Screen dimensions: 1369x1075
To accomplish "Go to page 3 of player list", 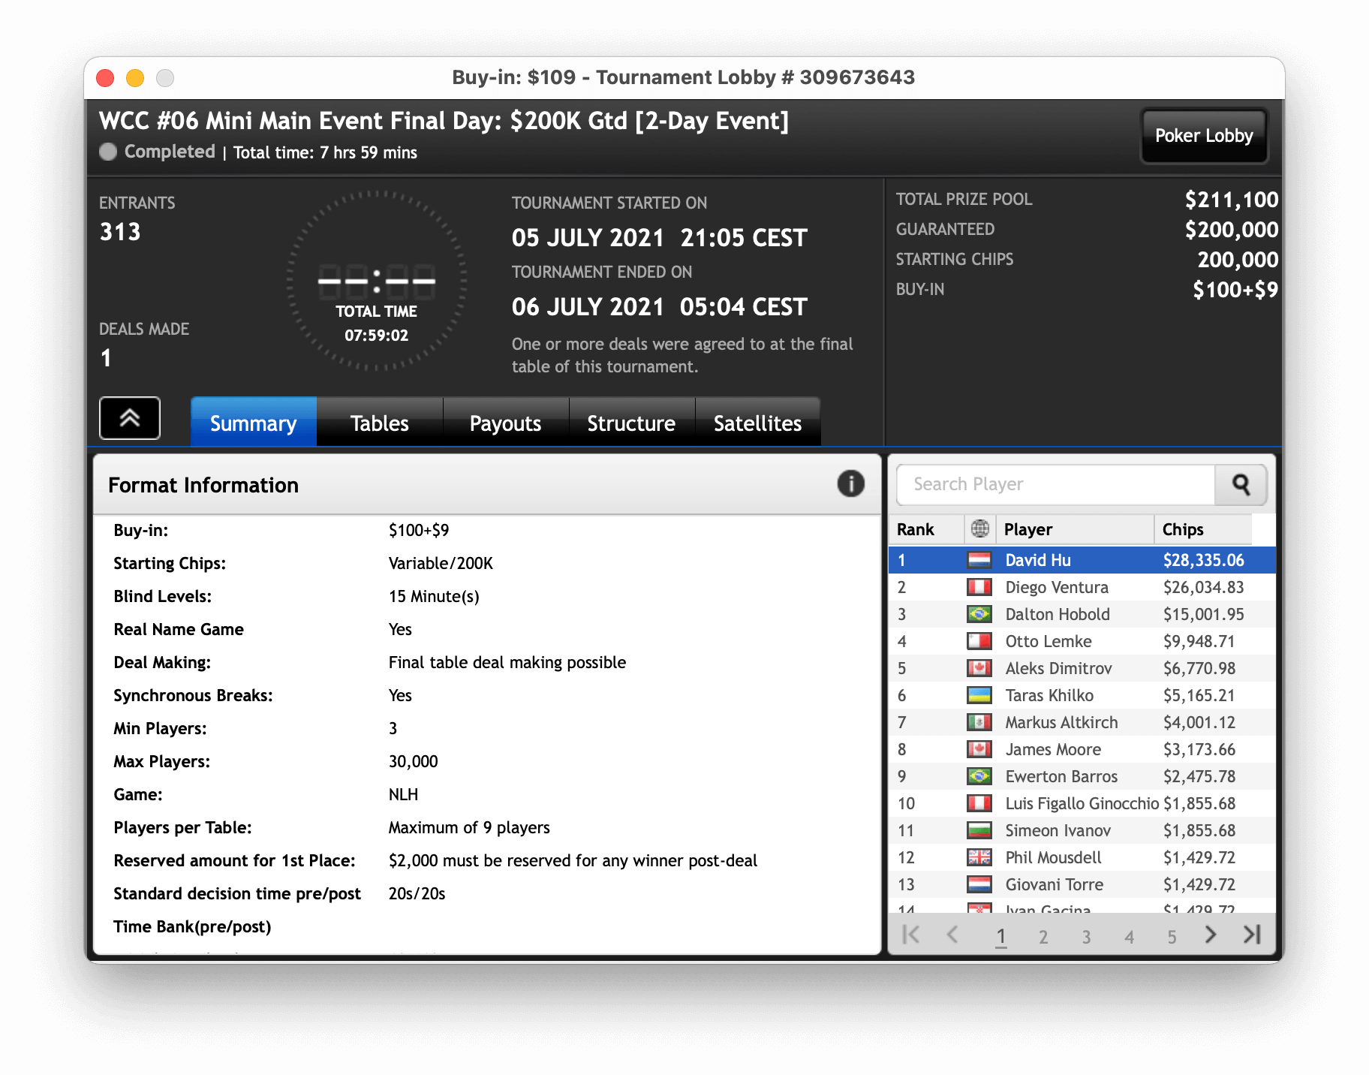I will 1086,936.
